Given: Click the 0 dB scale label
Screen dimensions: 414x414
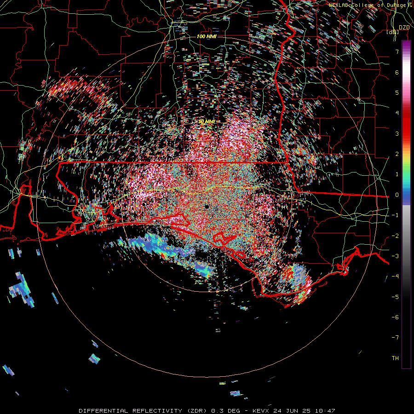Looking at the screenshot, I should (x=397, y=195).
